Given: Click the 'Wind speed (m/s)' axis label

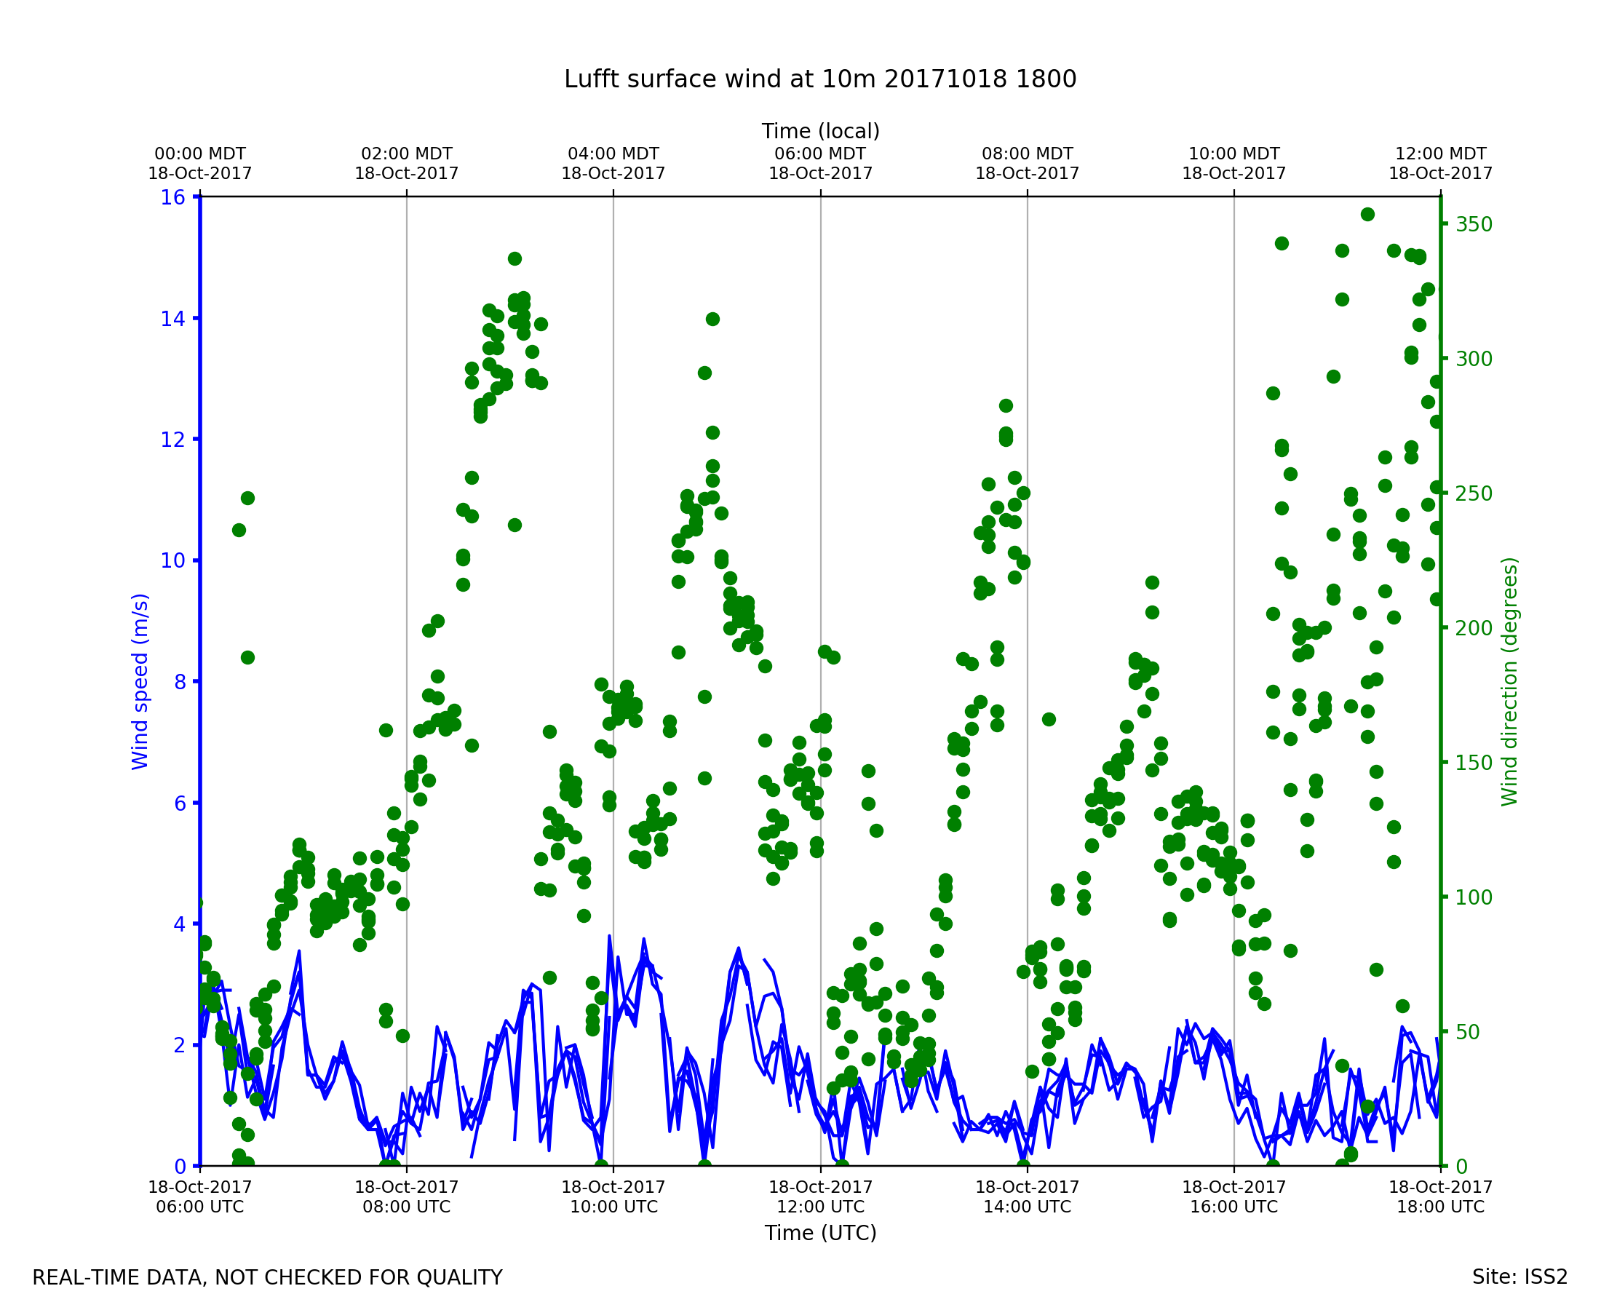Looking at the screenshot, I should point(140,681).
